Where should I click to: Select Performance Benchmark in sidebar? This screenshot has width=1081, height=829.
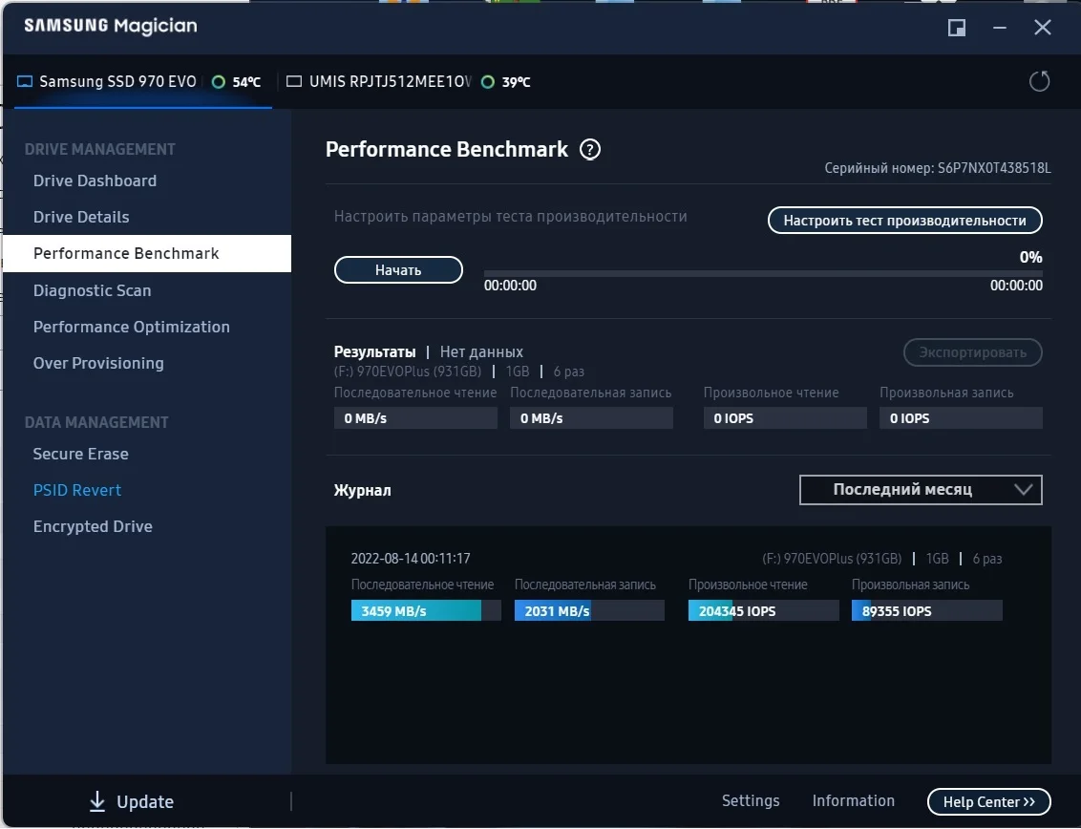click(x=147, y=253)
